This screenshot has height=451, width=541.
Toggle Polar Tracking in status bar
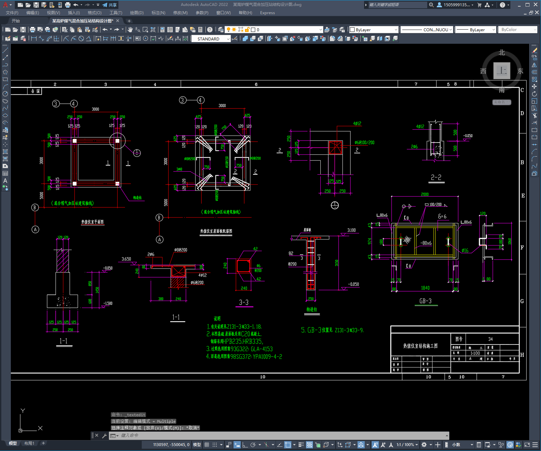[x=253, y=445]
